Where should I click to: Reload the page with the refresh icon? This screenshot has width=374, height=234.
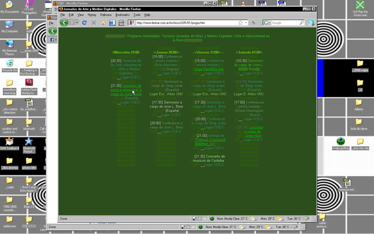tap(84, 22)
